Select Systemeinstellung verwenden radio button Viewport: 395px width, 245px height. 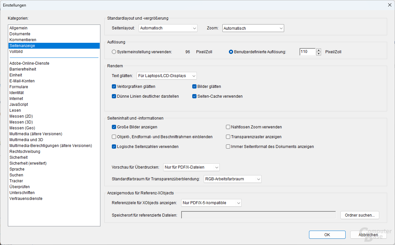click(x=114, y=52)
